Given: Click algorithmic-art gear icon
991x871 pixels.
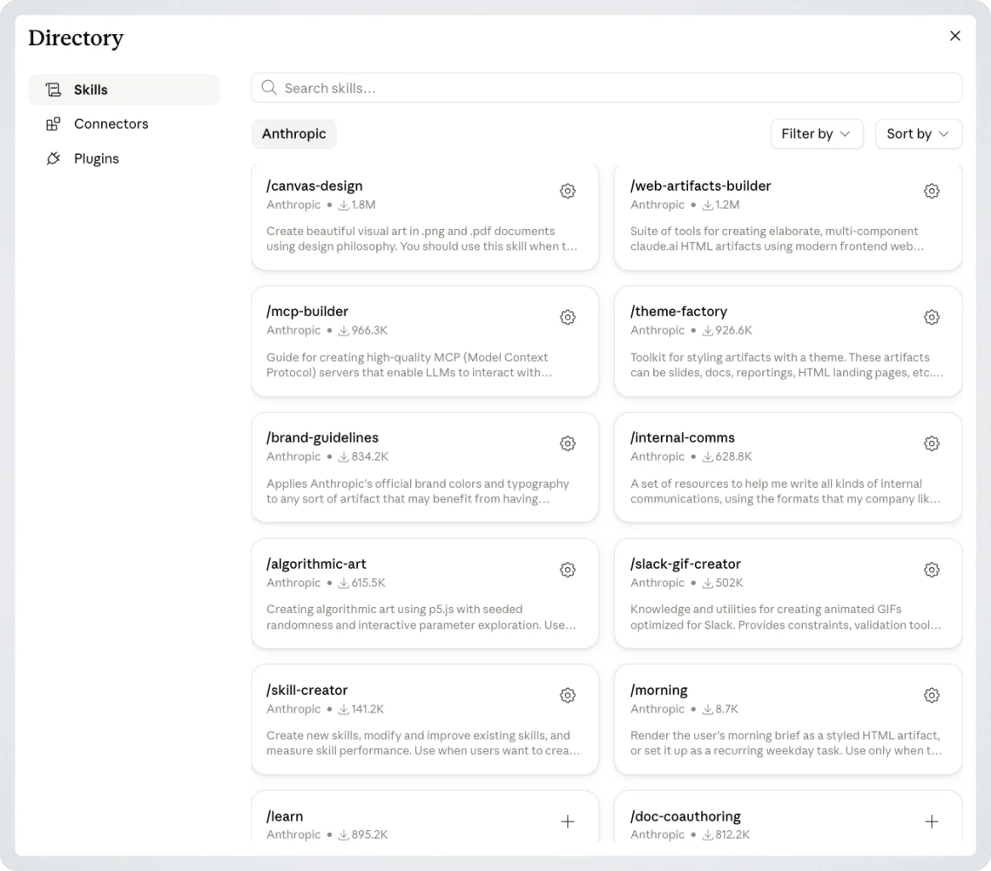Looking at the screenshot, I should (568, 570).
